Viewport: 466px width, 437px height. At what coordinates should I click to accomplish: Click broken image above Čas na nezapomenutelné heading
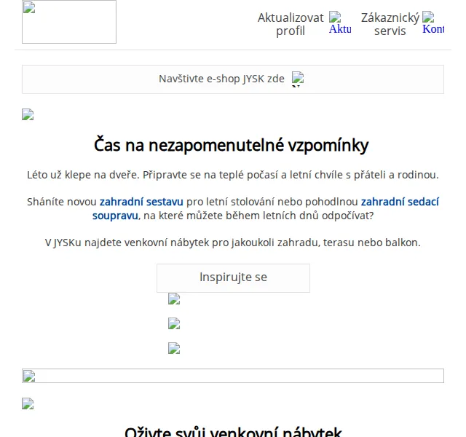tap(28, 114)
